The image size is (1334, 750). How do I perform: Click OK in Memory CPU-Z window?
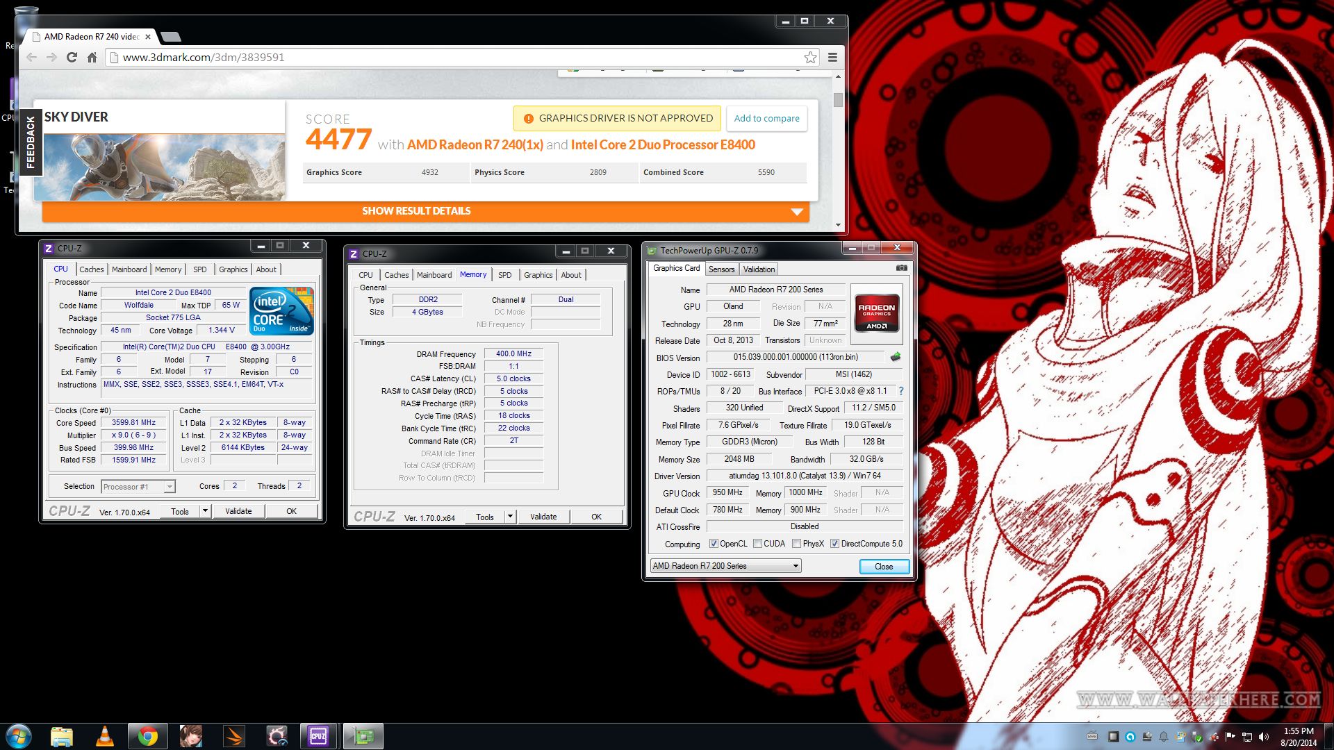(x=596, y=517)
